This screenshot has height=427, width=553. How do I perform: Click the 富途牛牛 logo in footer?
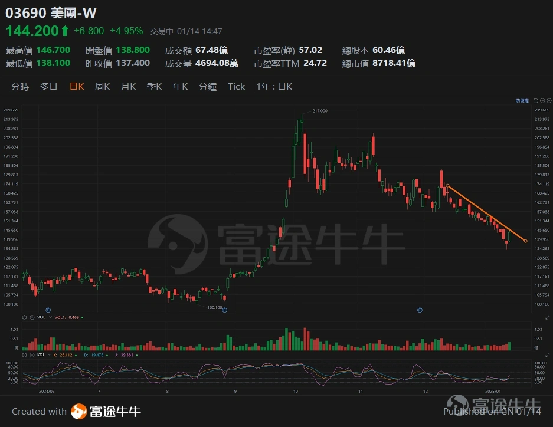106,411
